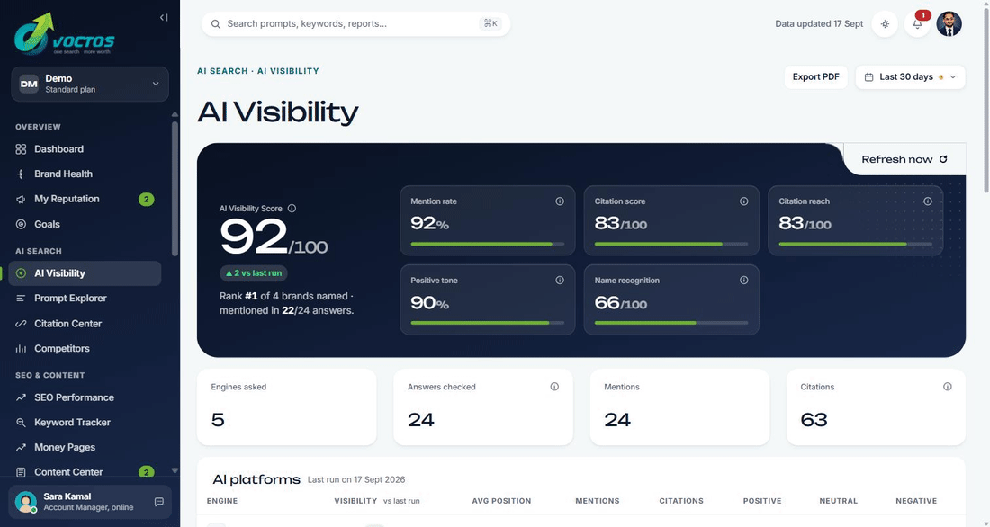
Task: Click Refresh now button
Action: coord(904,159)
